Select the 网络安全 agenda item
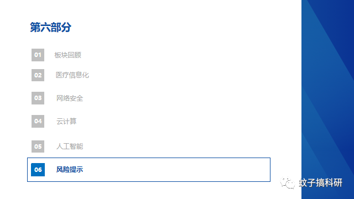This screenshot has width=354, height=199. pos(70,98)
